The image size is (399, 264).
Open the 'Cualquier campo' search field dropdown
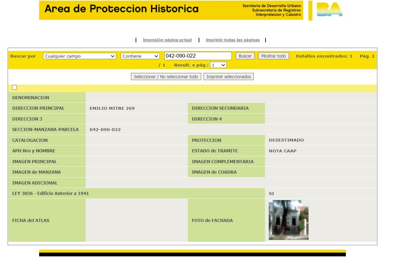point(79,56)
